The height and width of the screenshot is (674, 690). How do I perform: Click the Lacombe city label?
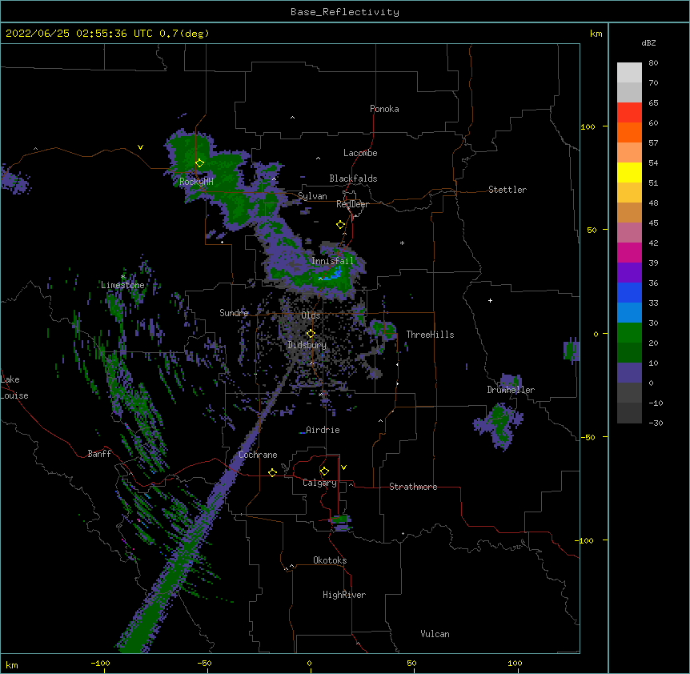pos(360,153)
